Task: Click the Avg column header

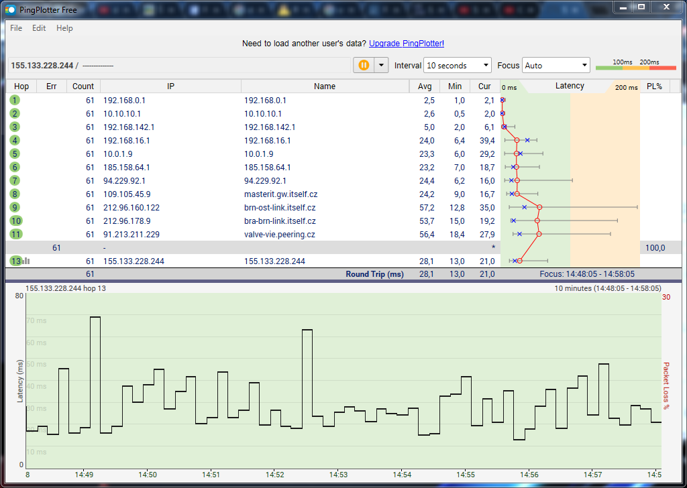Action: pos(425,86)
